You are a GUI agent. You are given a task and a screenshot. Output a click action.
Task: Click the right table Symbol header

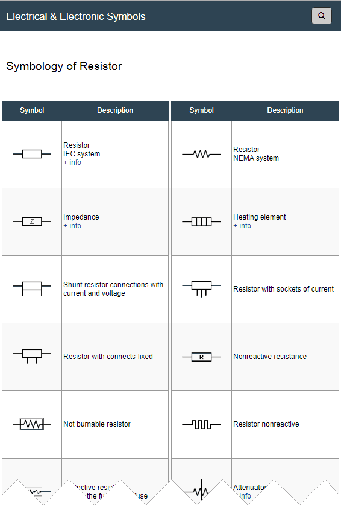[x=202, y=110]
